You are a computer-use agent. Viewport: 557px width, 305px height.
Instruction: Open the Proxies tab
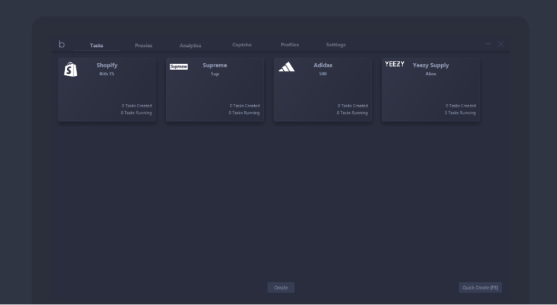pos(143,46)
